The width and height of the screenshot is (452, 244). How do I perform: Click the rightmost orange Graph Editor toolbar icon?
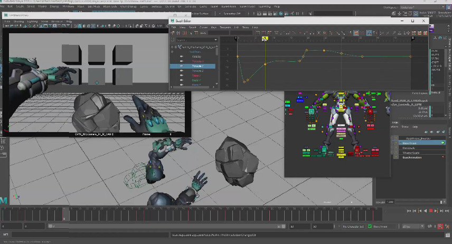tap(425, 33)
